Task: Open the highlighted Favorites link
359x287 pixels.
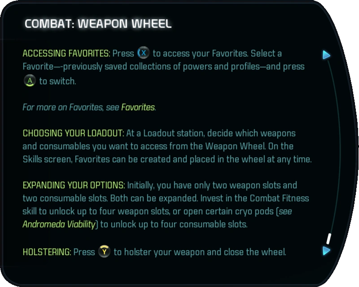Action: point(138,108)
